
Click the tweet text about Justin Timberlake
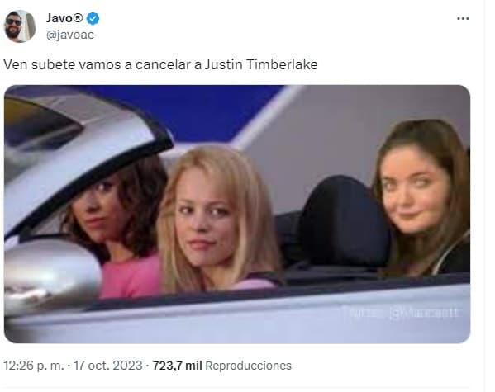(160, 64)
